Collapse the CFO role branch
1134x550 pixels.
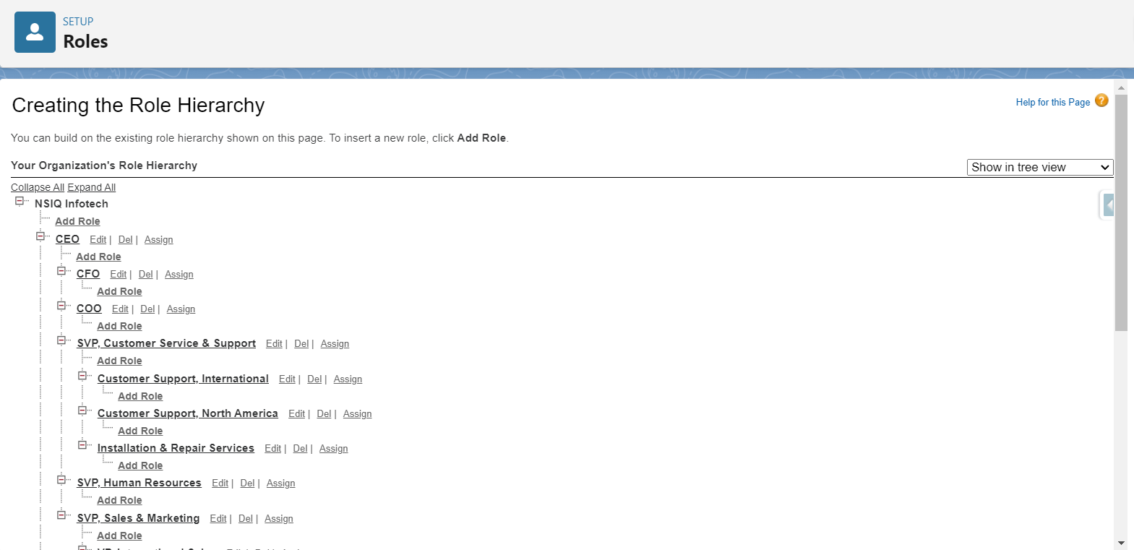pyautogui.click(x=61, y=271)
